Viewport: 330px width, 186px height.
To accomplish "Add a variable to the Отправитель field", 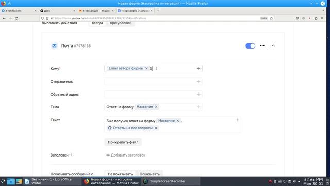I will coord(198,82).
